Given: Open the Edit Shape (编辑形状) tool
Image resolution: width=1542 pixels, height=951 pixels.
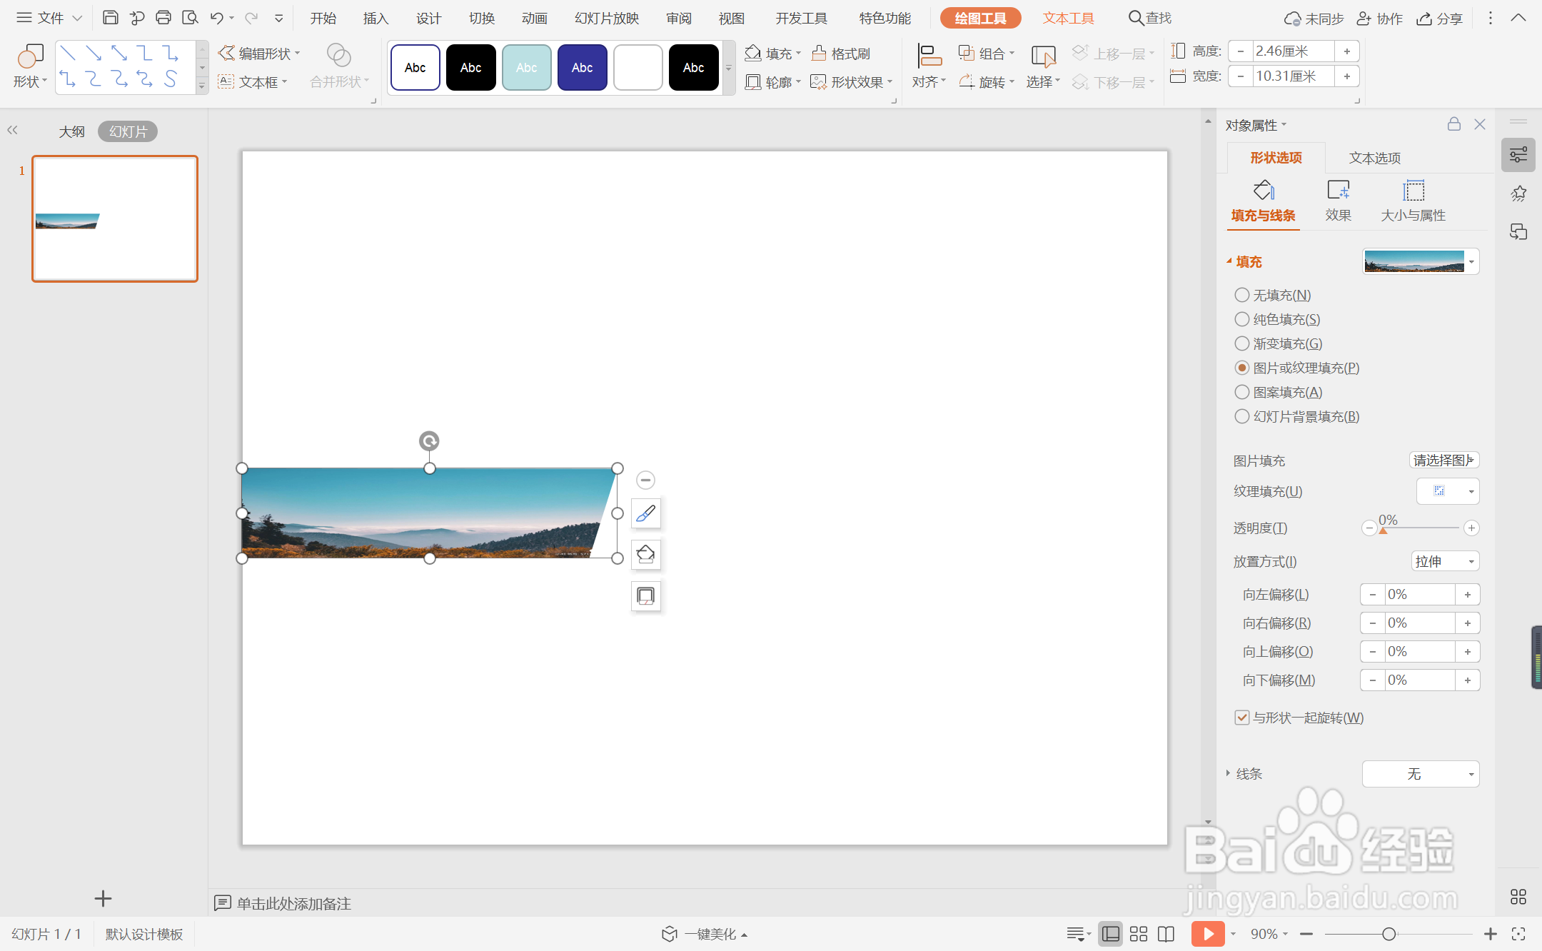Looking at the screenshot, I should [x=258, y=54].
